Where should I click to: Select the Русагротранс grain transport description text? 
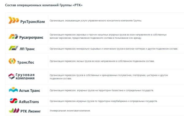108,36
